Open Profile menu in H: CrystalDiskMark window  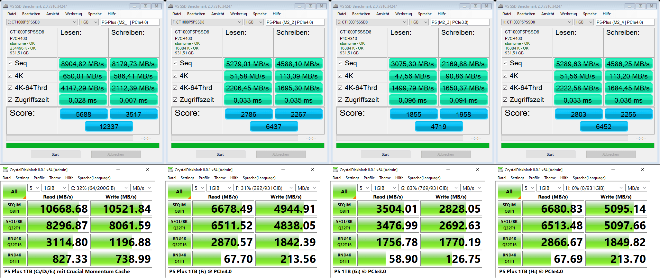(x=534, y=178)
